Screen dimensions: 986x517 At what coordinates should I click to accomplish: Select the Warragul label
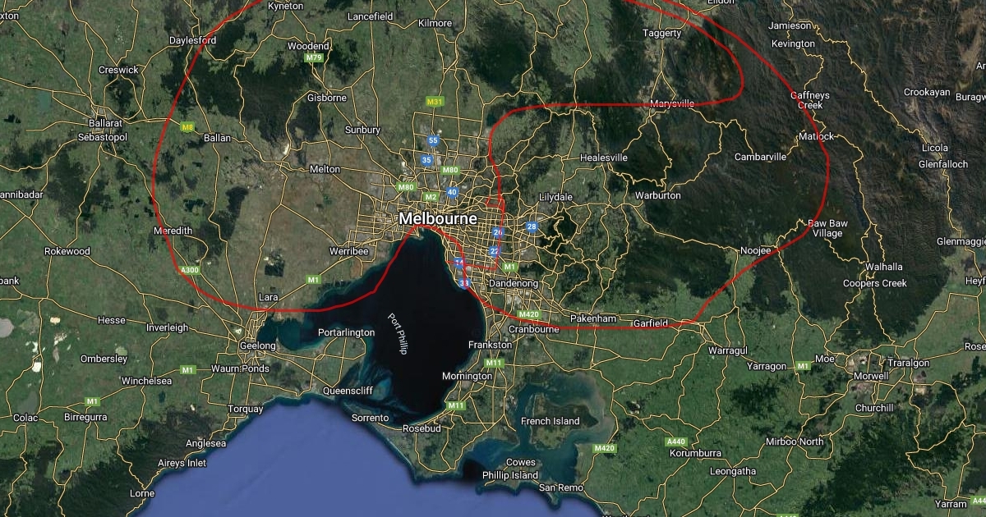tap(728, 350)
